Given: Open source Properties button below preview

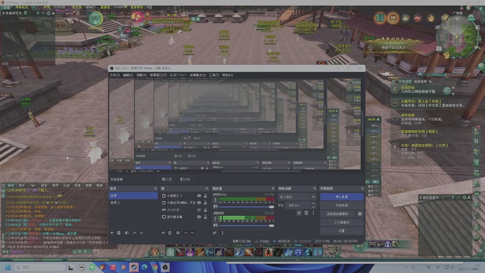Looking at the screenshot, I should (x=167, y=180).
